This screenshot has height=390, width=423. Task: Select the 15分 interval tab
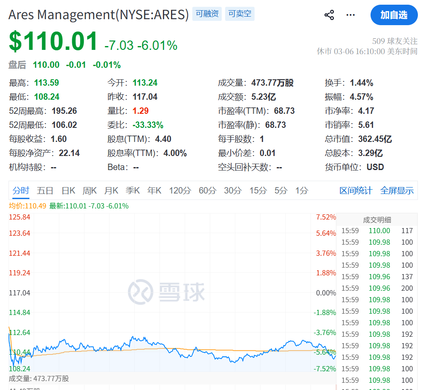[x=258, y=191]
